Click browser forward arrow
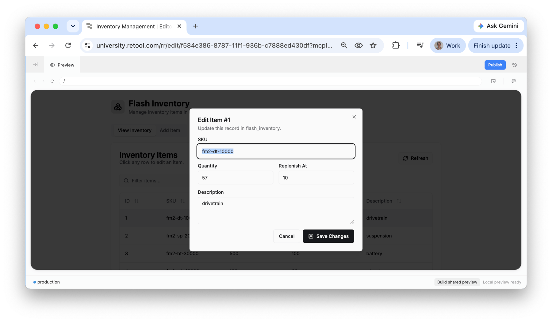This screenshot has height=322, width=552. (x=52, y=46)
